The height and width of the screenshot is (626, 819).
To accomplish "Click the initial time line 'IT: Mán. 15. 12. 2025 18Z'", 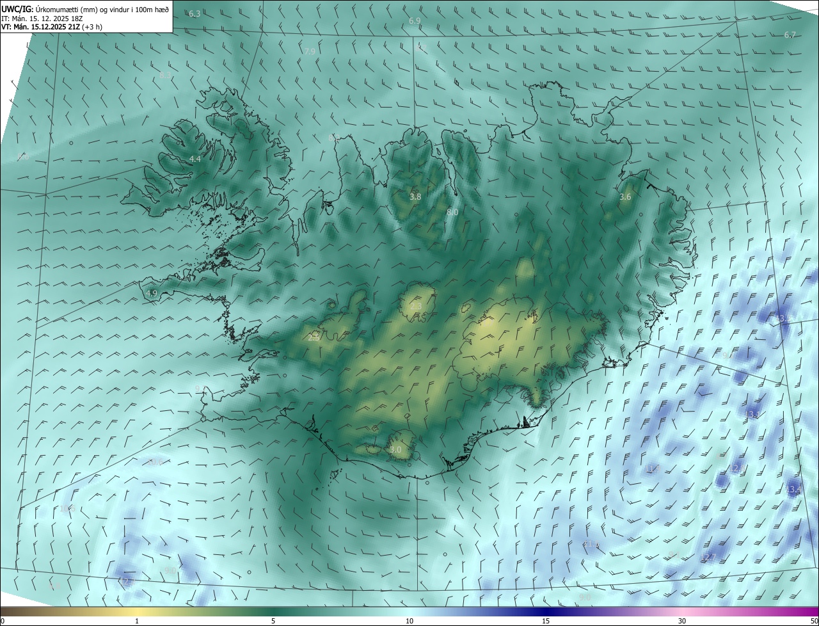I will click(42, 19).
